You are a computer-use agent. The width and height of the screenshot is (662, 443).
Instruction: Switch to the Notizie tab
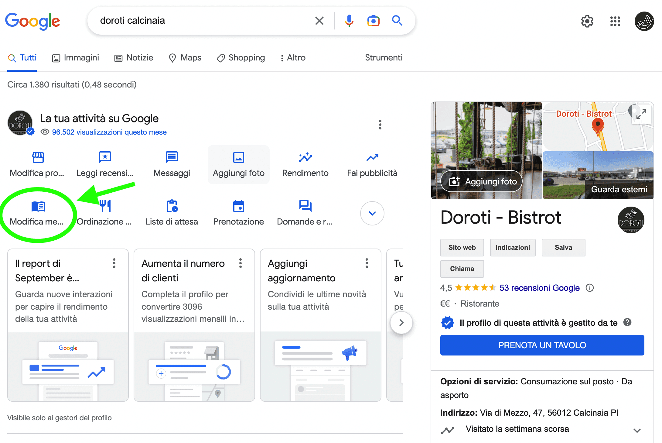[134, 58]
